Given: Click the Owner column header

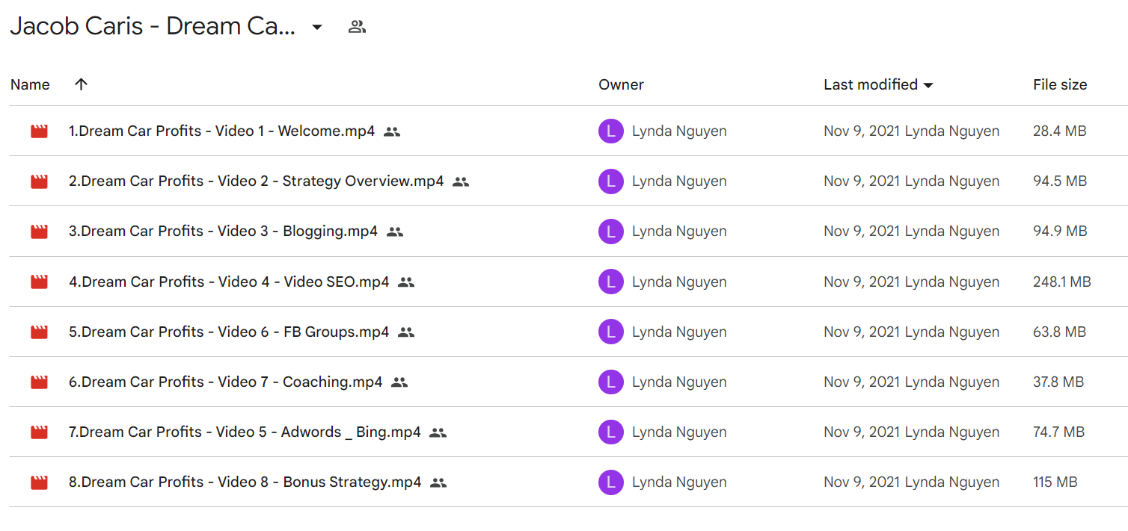Looking at the screenshot, I should (x=621, y=84).
